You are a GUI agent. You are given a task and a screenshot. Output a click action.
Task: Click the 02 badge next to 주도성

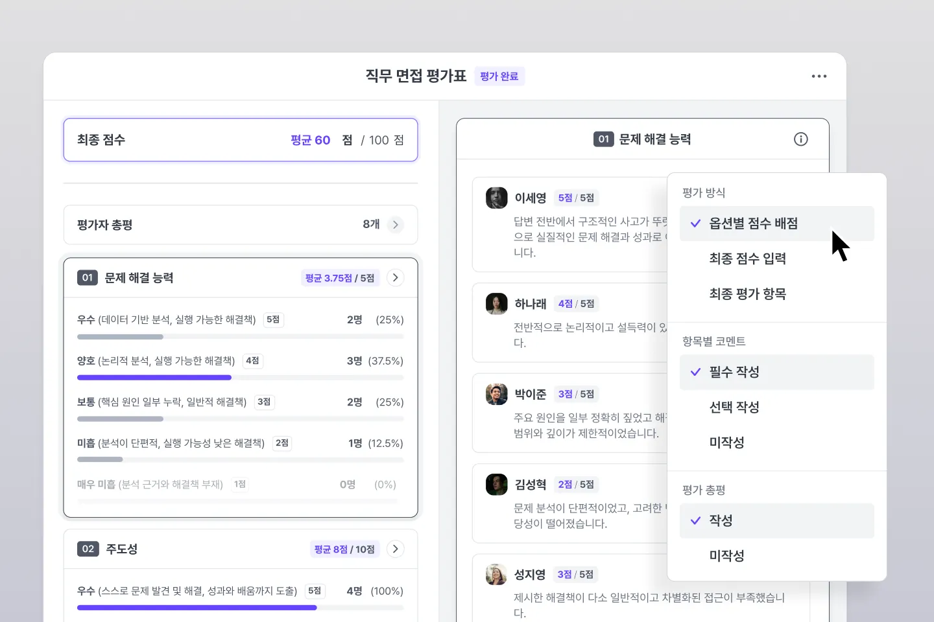coord(88,549)
